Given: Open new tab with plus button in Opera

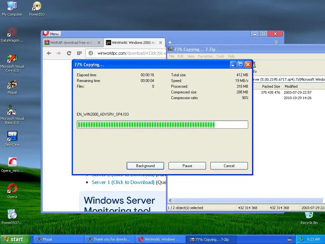Looking at the screenshot, I should tap(170, 42).
